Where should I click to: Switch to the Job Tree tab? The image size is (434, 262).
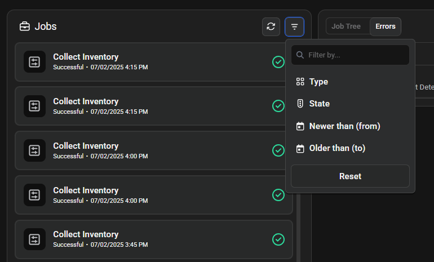click(x=346, y=26)
